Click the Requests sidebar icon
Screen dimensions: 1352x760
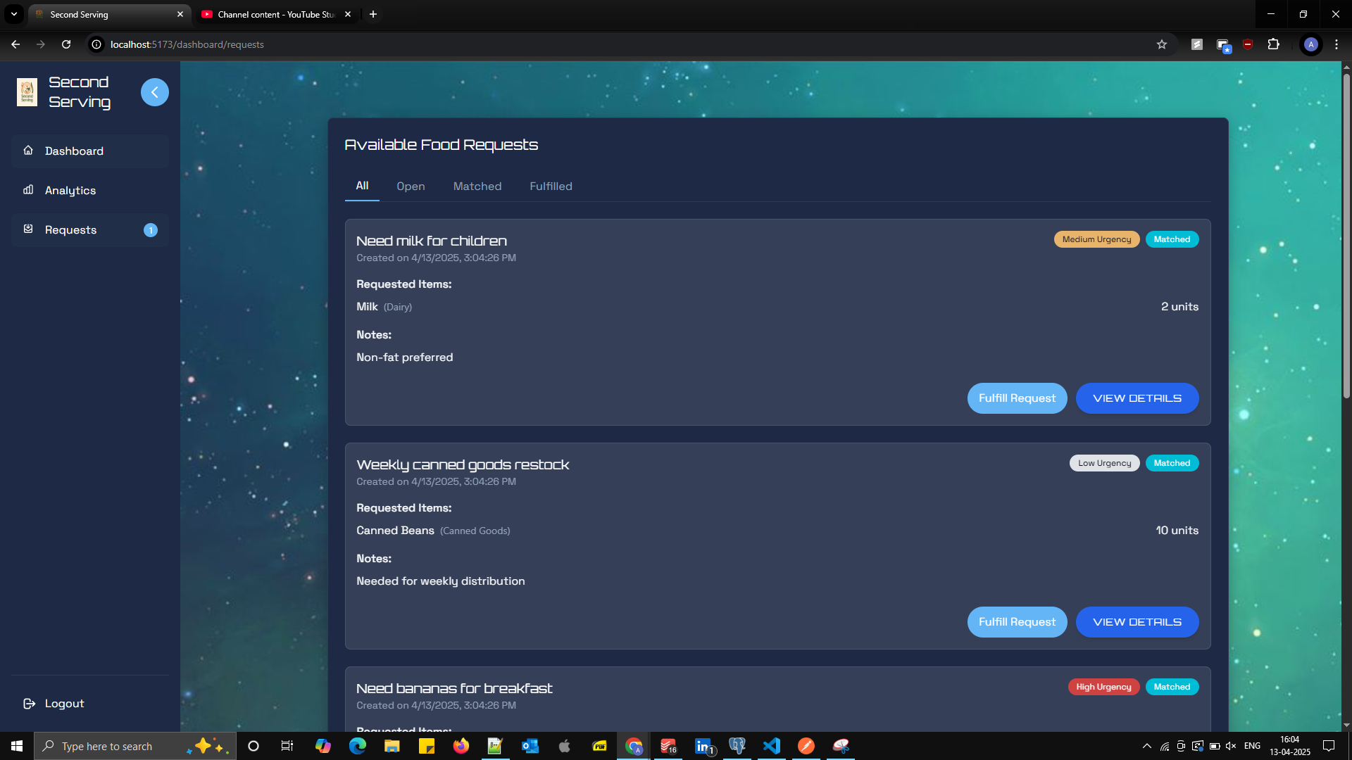[x=28, y=229]
